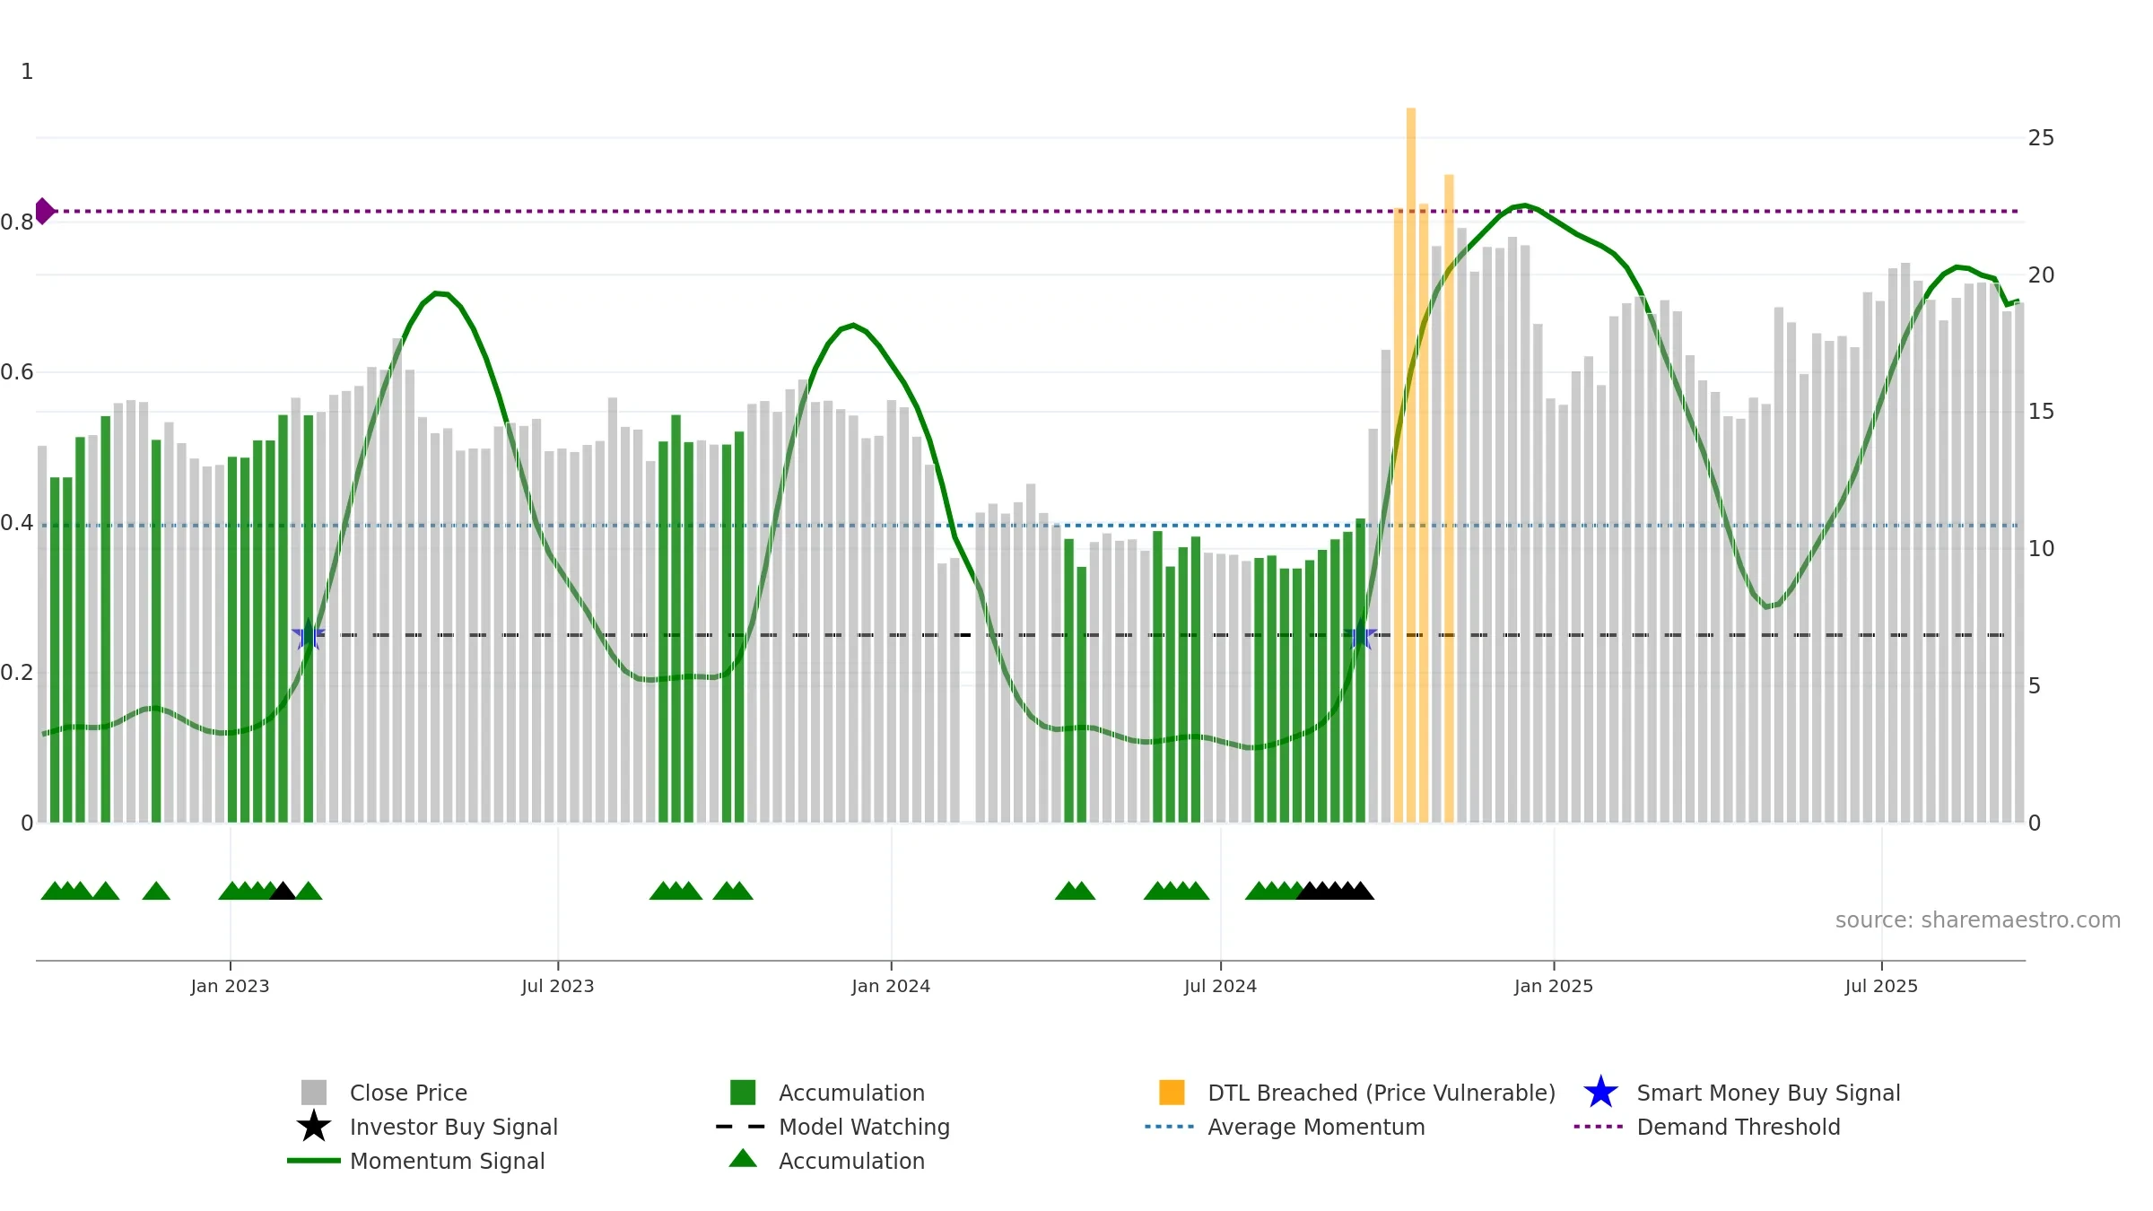Click the Jan 2024 axis label
Screen dimensions: 2153x1211
pyautogui.click(x=891, y=986)
